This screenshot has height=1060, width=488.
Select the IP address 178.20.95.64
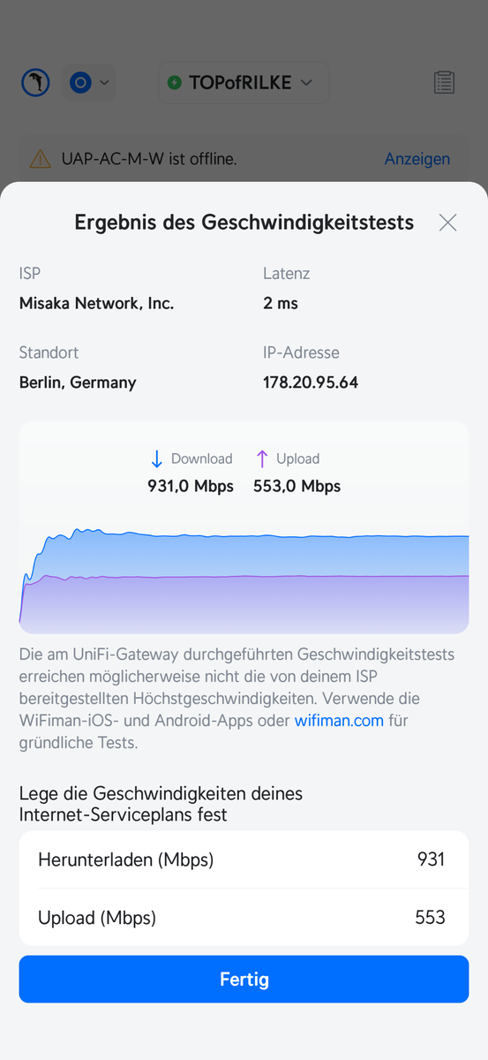point(311,382)
